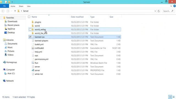Select the ops text document

pos(36,56)
